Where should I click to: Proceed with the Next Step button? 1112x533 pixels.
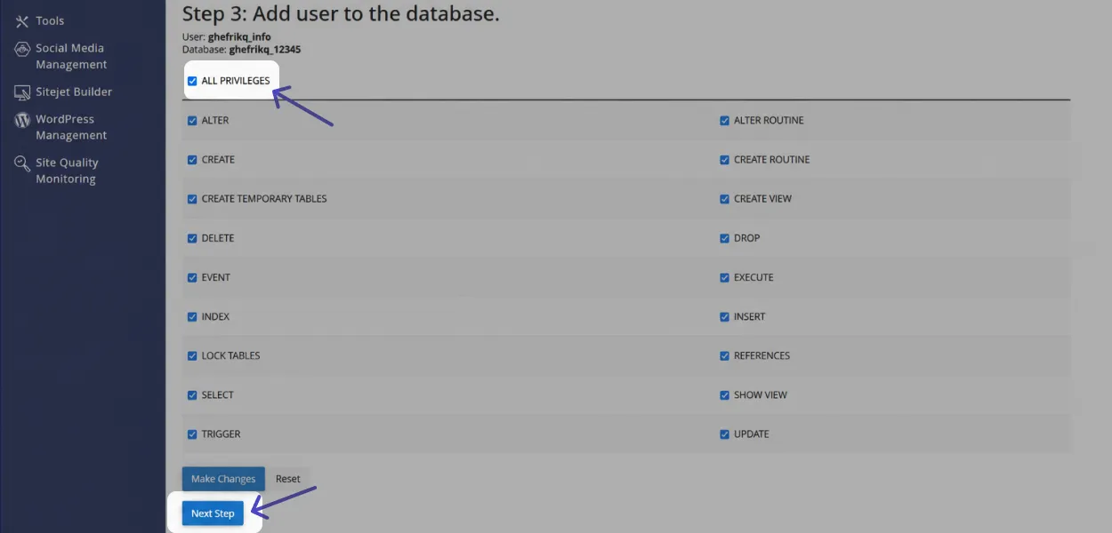coord(213,513)
